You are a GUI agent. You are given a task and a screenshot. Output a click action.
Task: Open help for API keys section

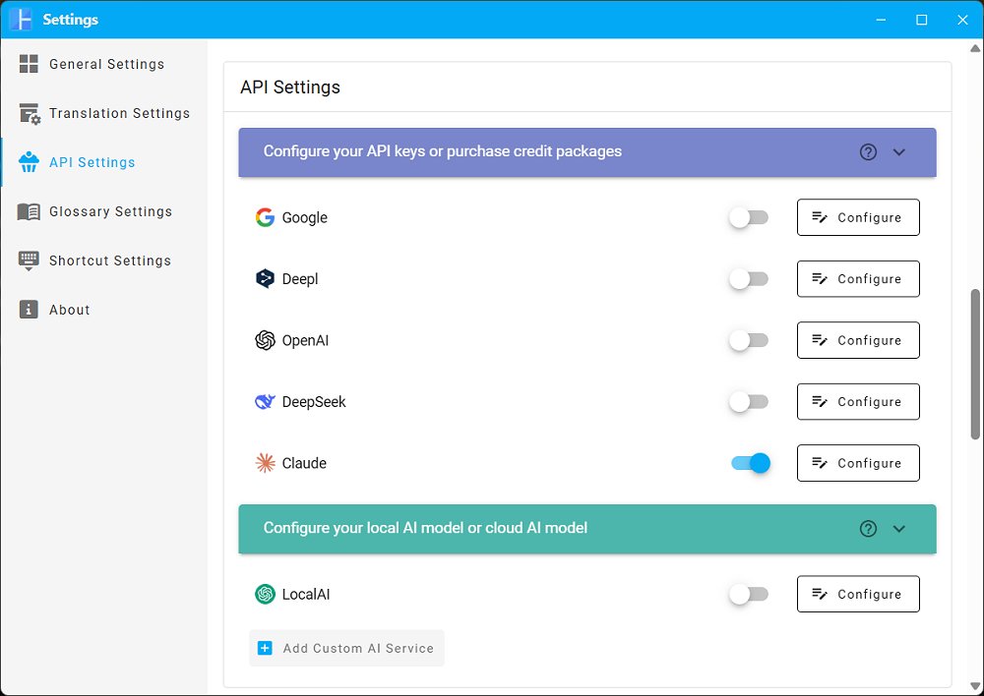[868, 151]
